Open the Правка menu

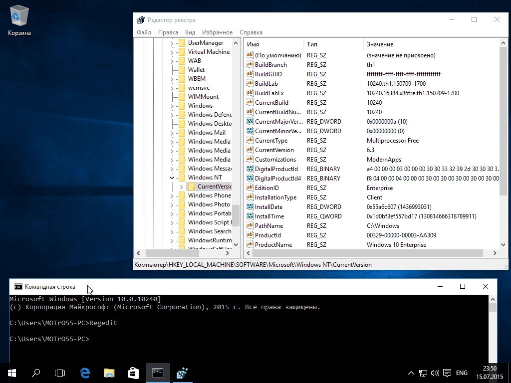coord(168,32)
